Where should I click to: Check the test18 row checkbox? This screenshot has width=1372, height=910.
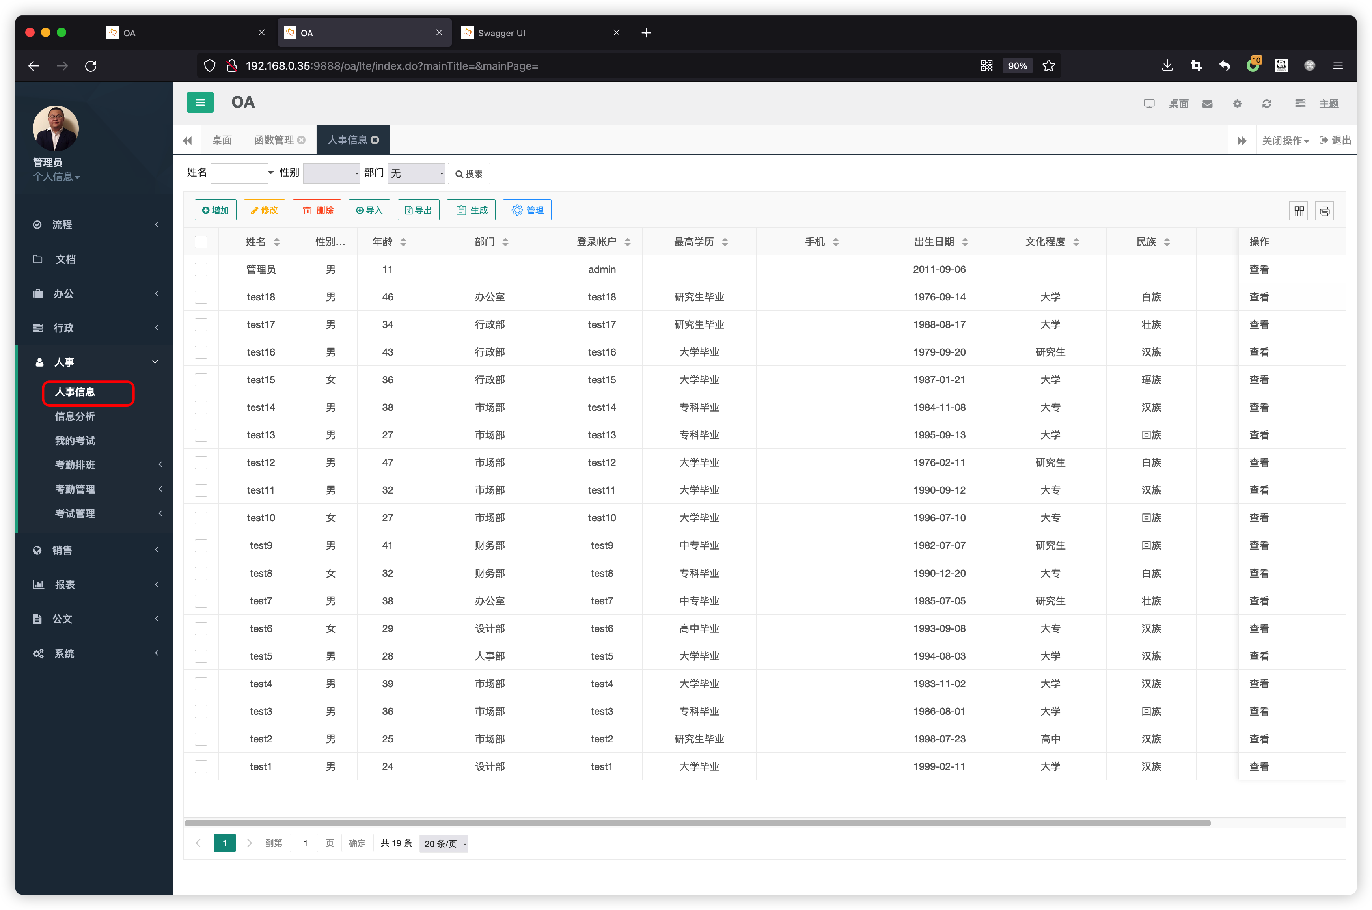click(x=201, y=297)
